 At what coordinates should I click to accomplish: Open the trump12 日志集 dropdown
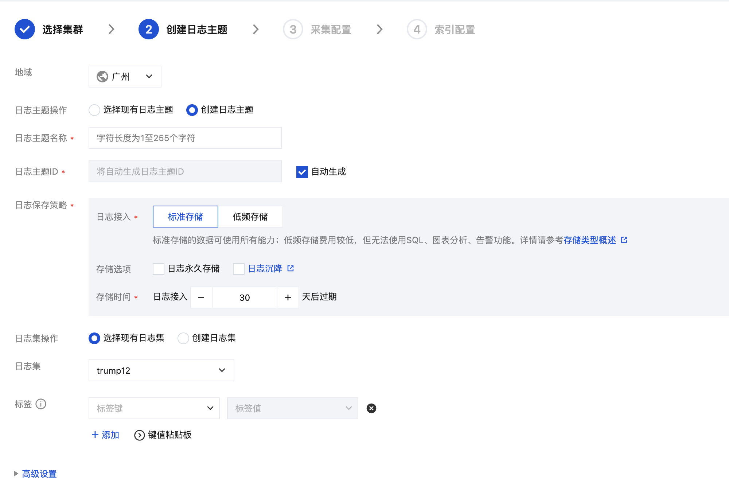tap(161, 370)
